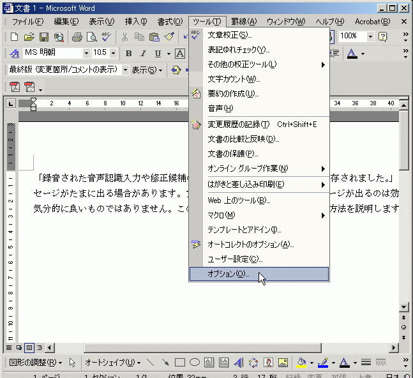The width and height of the screenshot is (413, 378).
Task: Expand the zoom 100% dropdown
Action: pyautogui.click(x=370, y=36)
